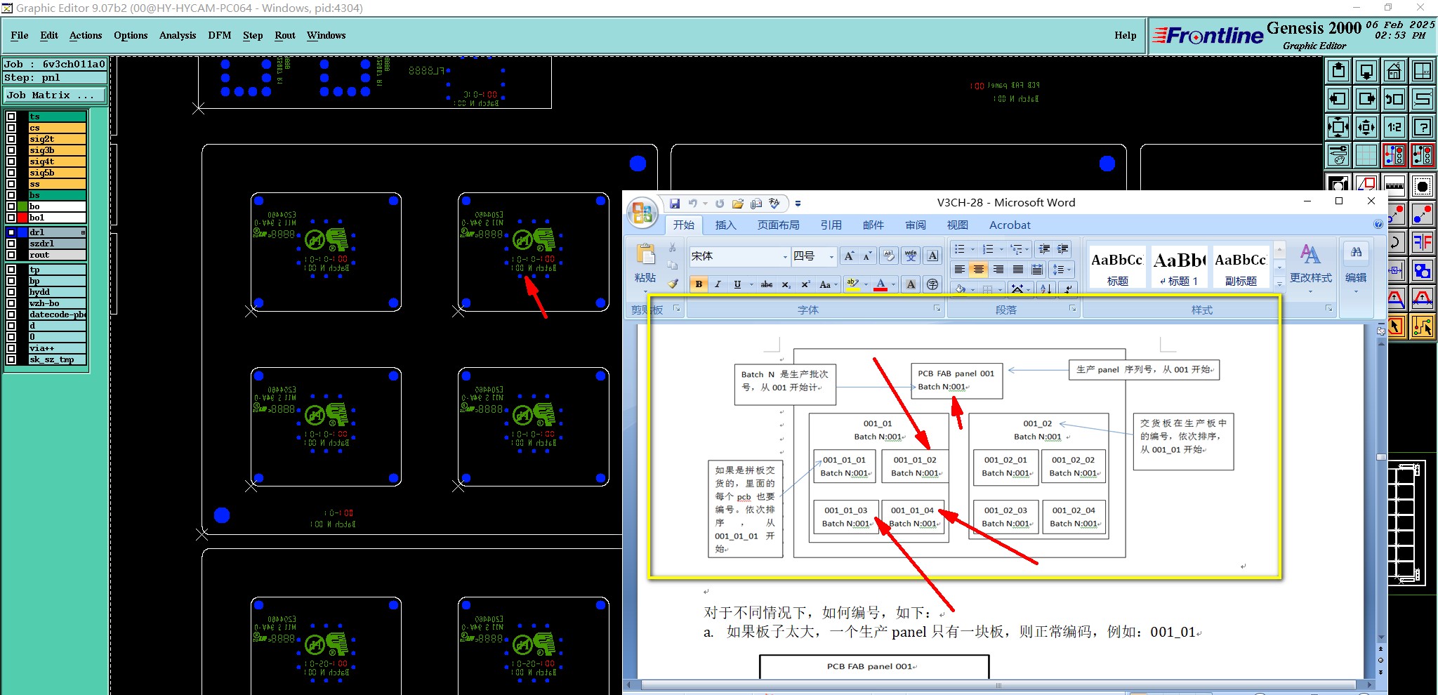This screenshot has height=695, width=1438.
Task: Click the 1:2 zoom scale icon
Action: [x=1394, y=127]
